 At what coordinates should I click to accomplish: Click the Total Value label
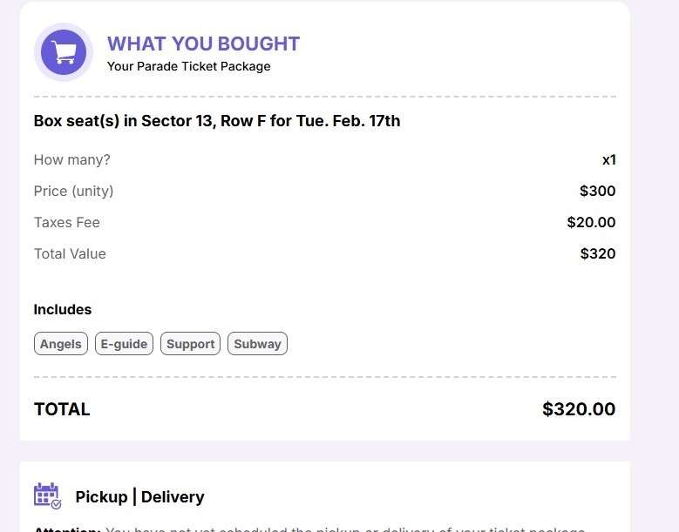70,254
